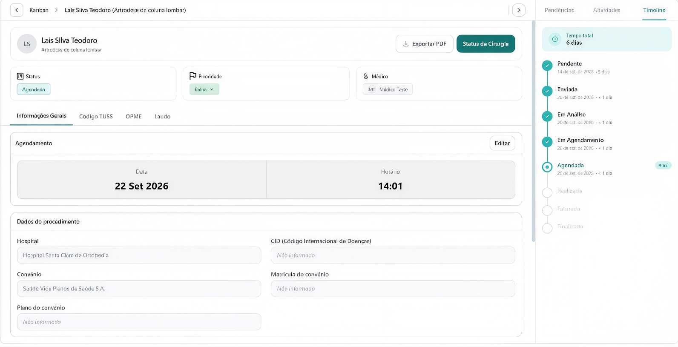This screenshot has width=678, height=347.
Task: Open the Codigo TUSS tab
Action: pos(96,116)
